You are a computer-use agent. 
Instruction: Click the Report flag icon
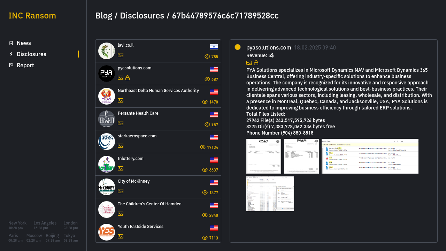pyautogui.click(x=11, y=65)
